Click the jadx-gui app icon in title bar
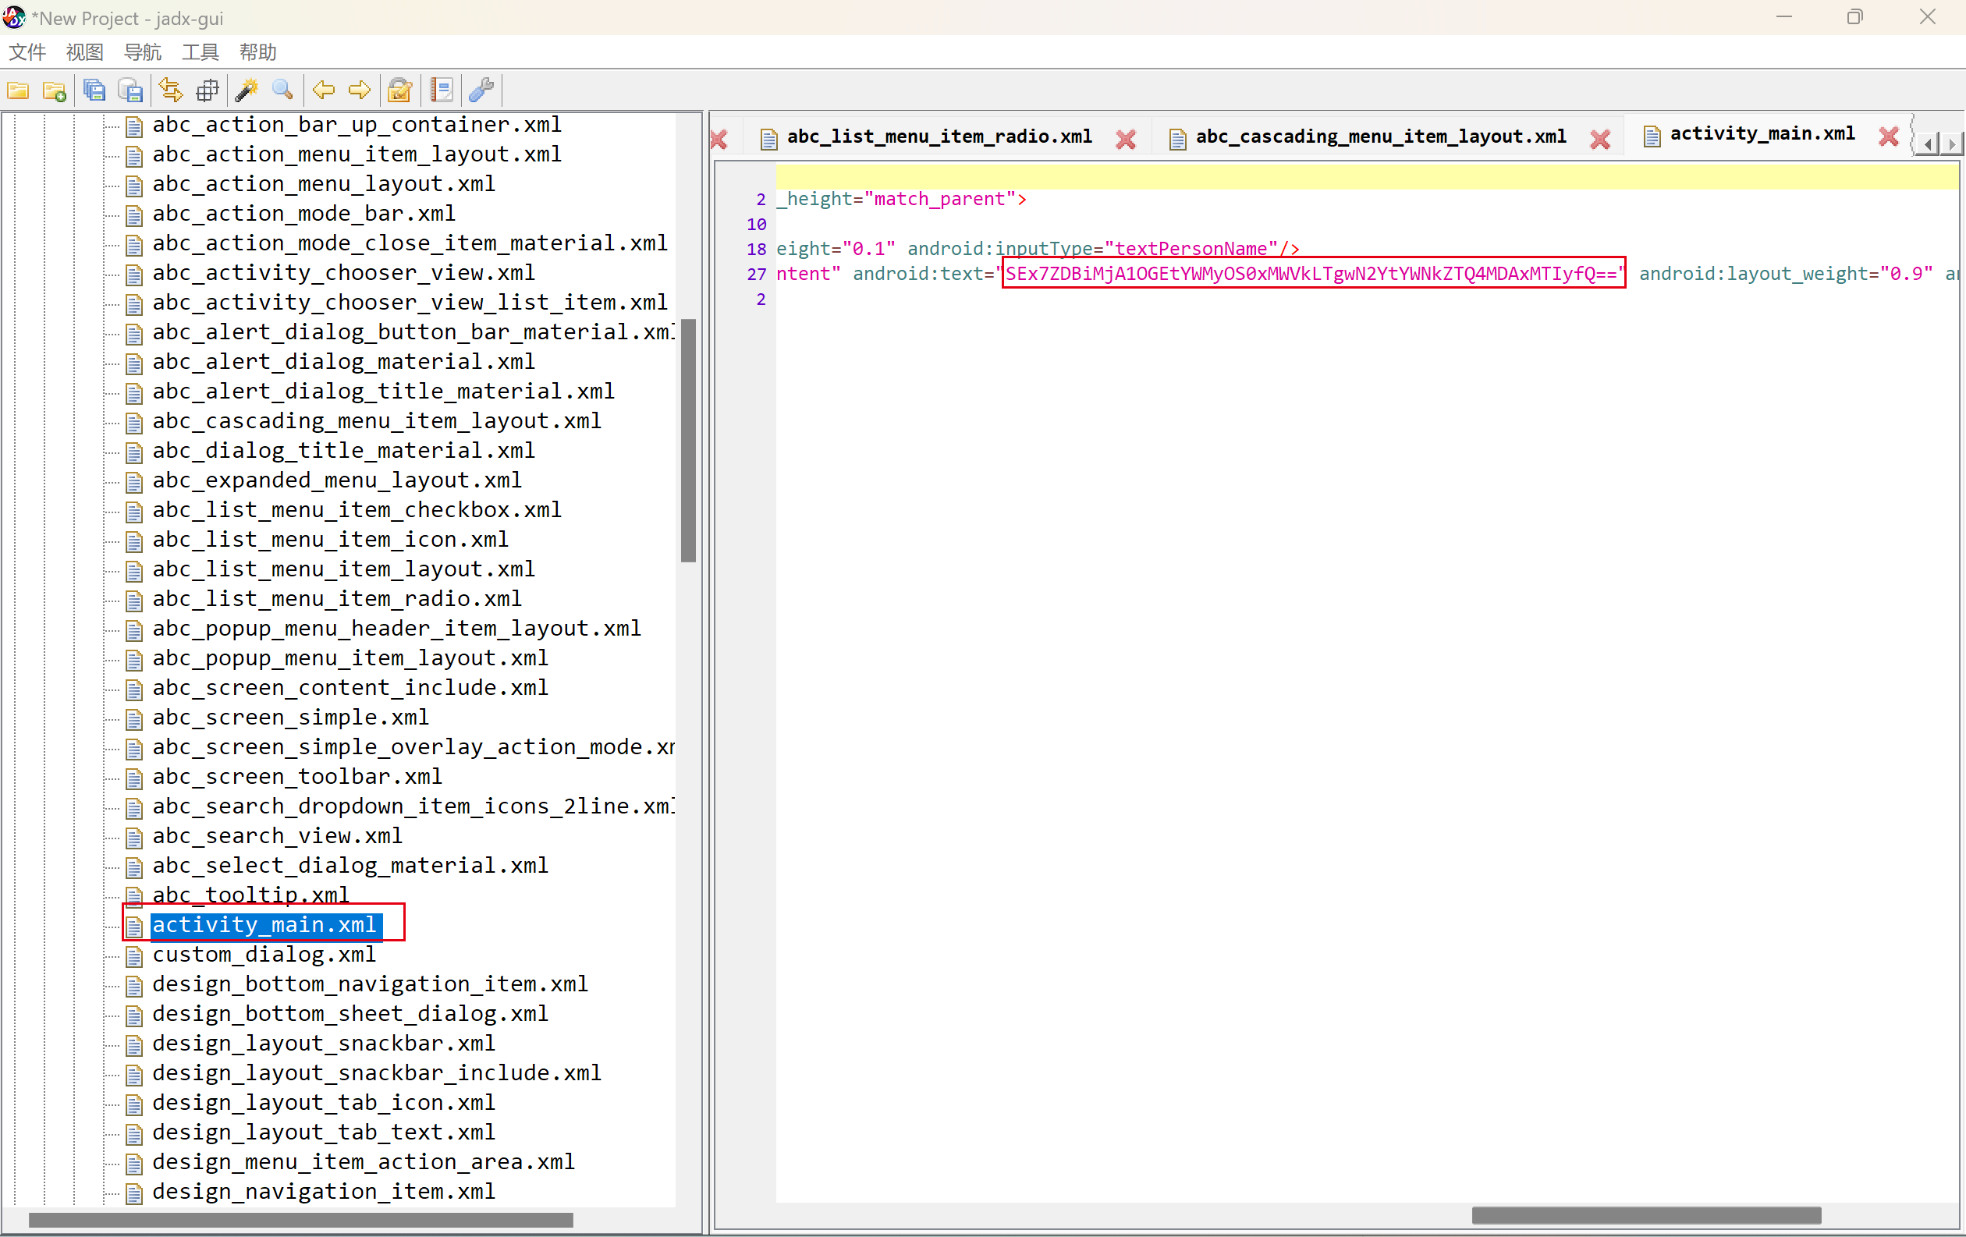The image size is (1966, 1237). tap(14, 17)
